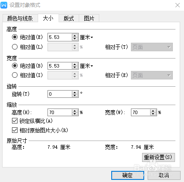Image resolution: width=184 pixels, height=182 pixels.
Task: Toggle 相对原始图片大小(R) checkbox
Action: [15, 130]
